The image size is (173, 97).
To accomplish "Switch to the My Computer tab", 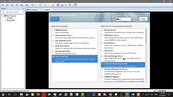I will coord(33,10).
